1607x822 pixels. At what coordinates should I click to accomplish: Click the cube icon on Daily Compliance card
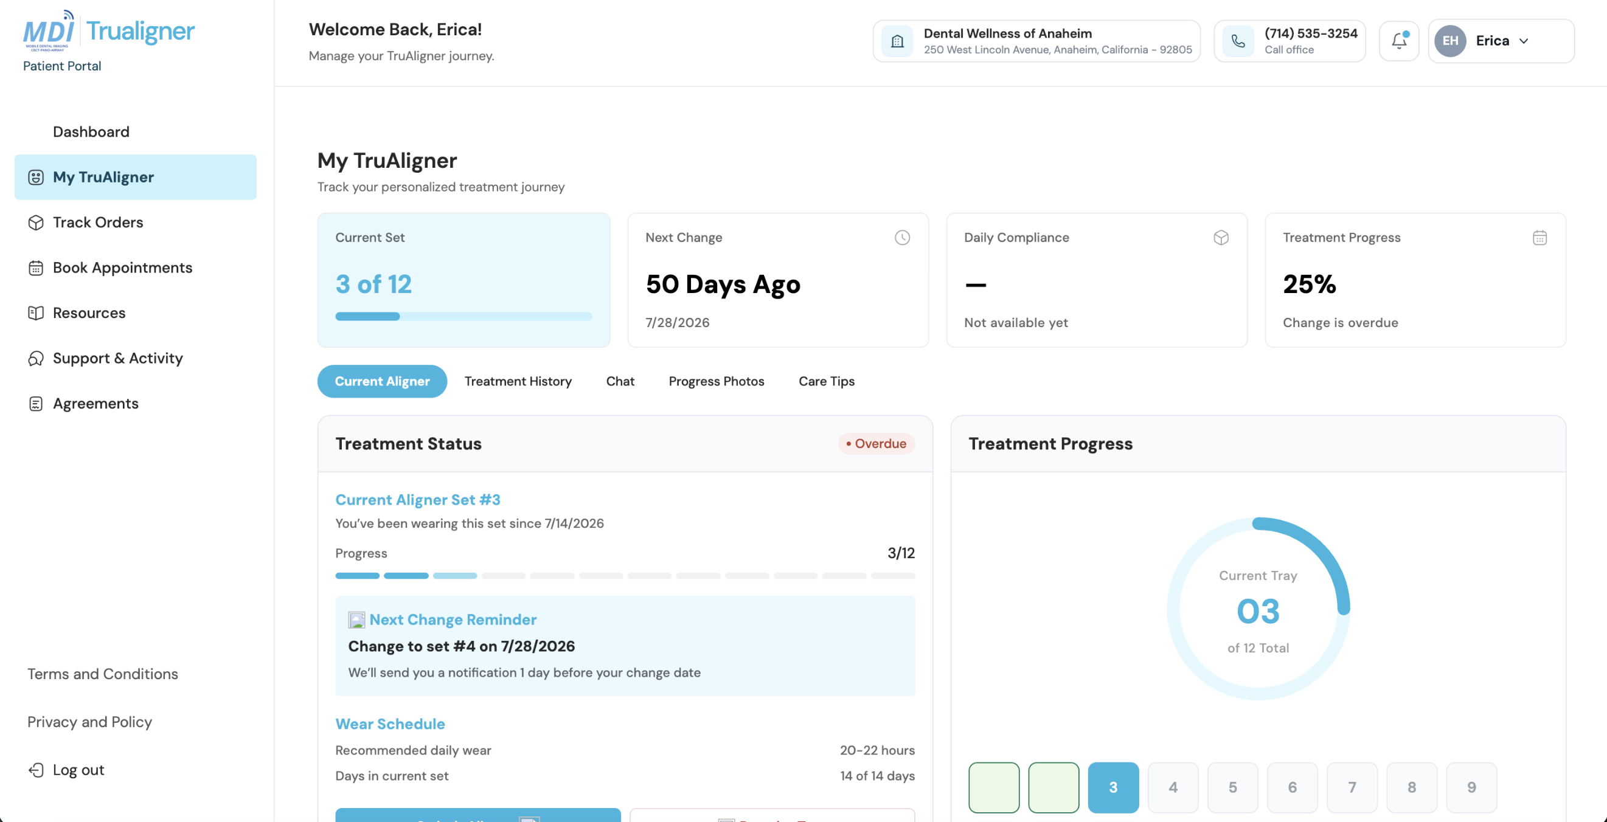click(x=1221, y=238)
